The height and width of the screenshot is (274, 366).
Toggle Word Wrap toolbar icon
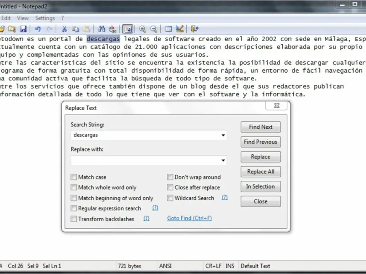[x=128, y=29]
